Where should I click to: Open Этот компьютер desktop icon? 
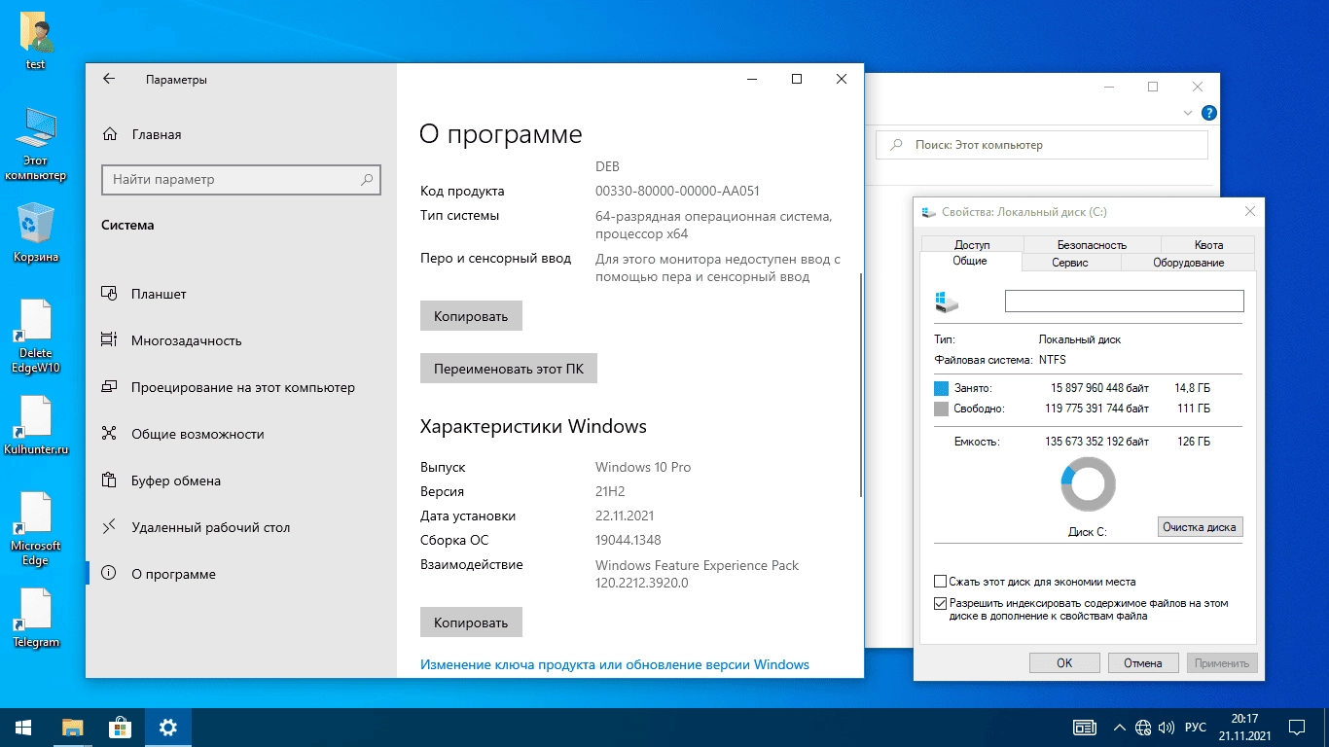[x=36, y=143]
